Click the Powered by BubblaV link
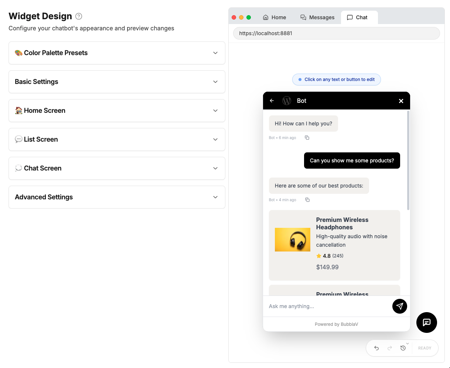 [x=336, y=324]
